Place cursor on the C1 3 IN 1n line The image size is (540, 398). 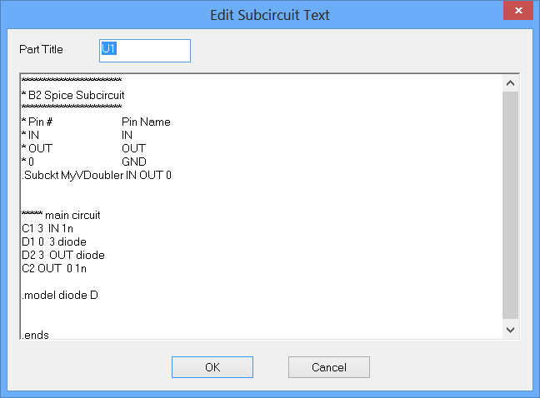(47, 228)
